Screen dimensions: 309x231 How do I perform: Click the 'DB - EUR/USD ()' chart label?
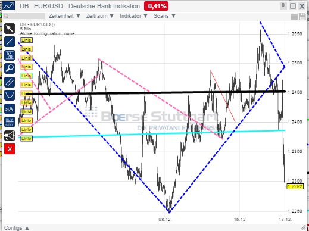[x=38, y=24]
